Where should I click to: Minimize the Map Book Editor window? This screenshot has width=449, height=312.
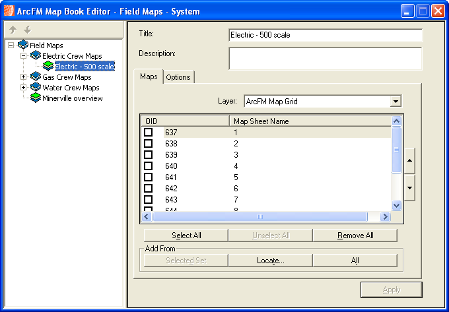click(x=407, y=11)
